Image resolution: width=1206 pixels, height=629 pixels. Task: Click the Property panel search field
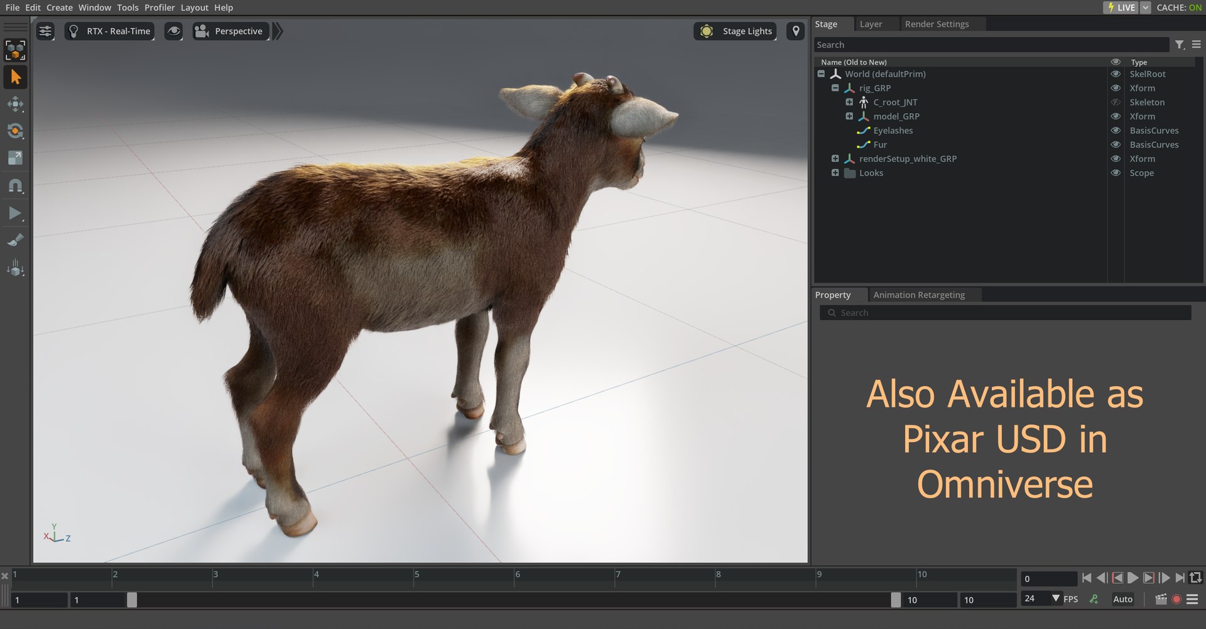pos(1005,313)
